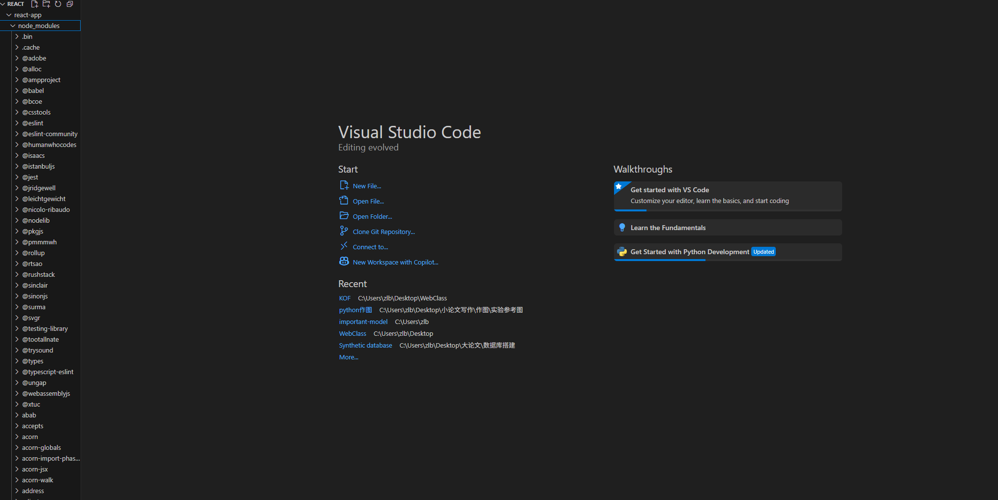The height and width of the screenshot is (500, 998).
Task: Click the New File page icon under Start
Action: [x=344, y=185]
